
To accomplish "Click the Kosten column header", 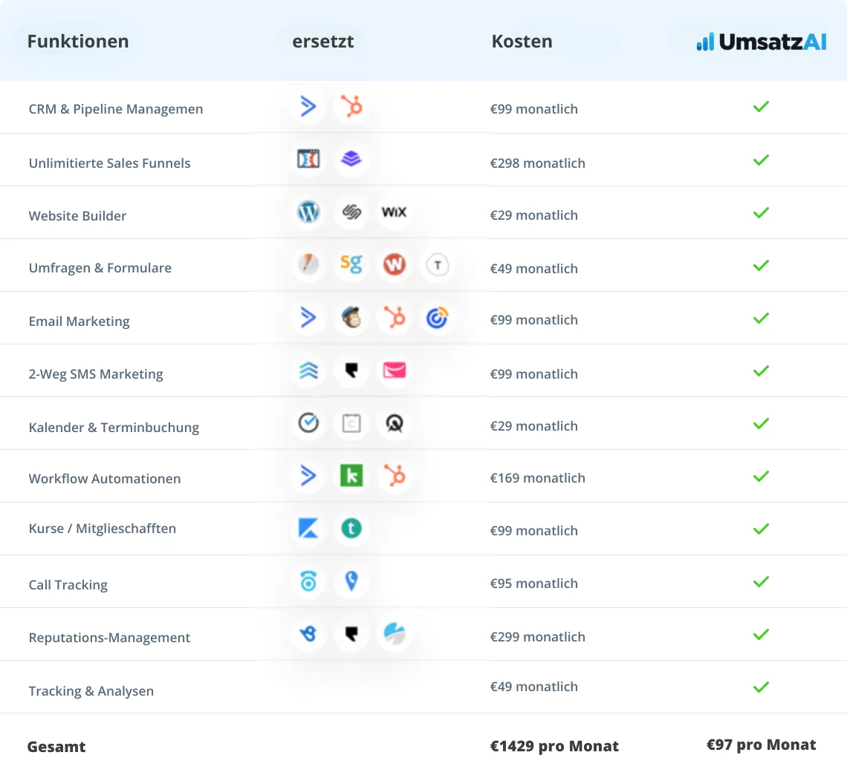I will click(x=522, y=42).
